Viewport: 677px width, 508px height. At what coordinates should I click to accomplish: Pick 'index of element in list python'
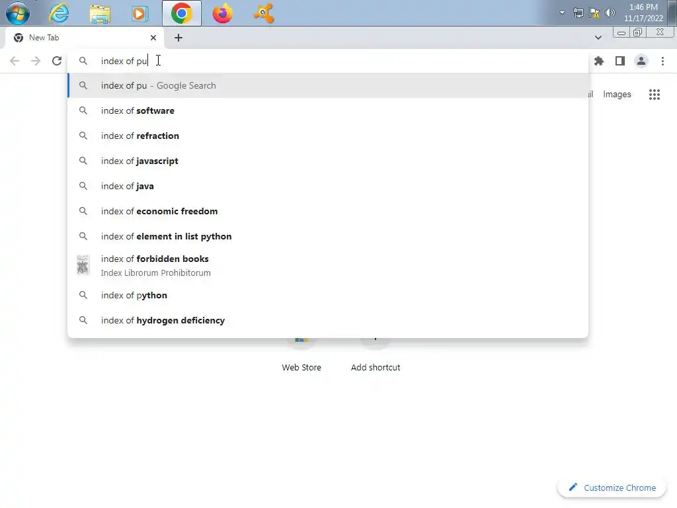(328, 236)
